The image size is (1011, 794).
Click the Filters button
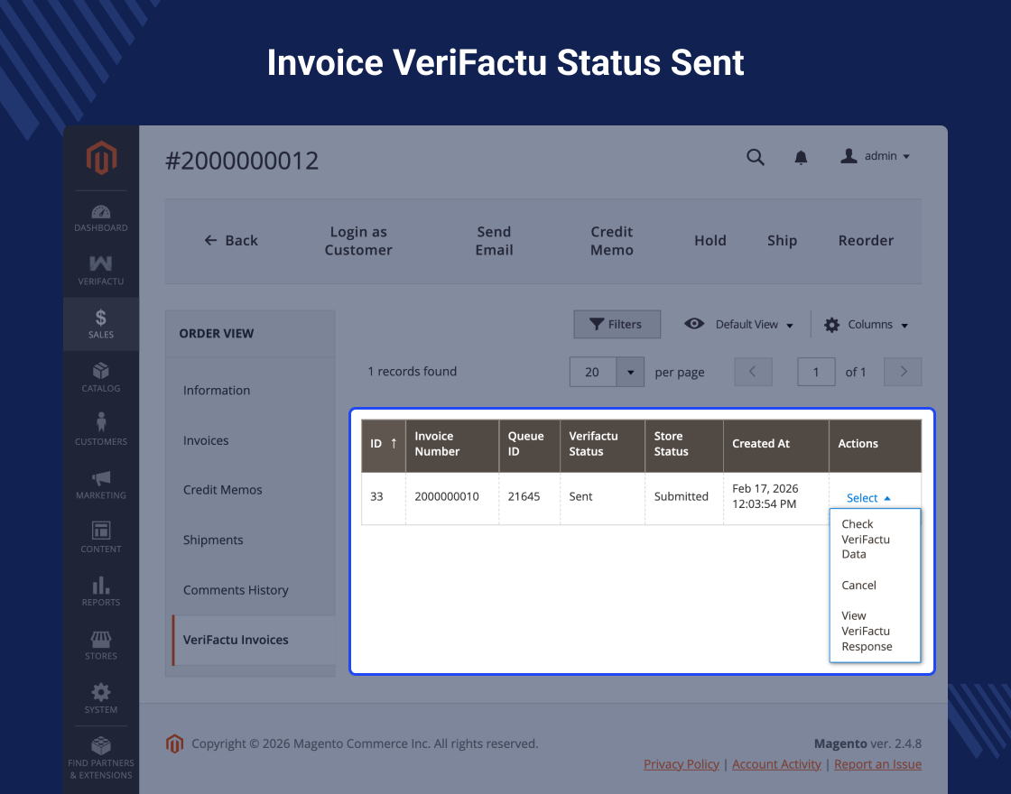617,325
